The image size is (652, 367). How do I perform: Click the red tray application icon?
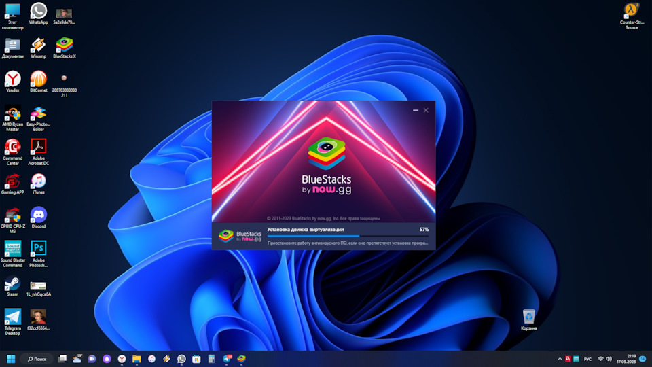pos(568,359)
